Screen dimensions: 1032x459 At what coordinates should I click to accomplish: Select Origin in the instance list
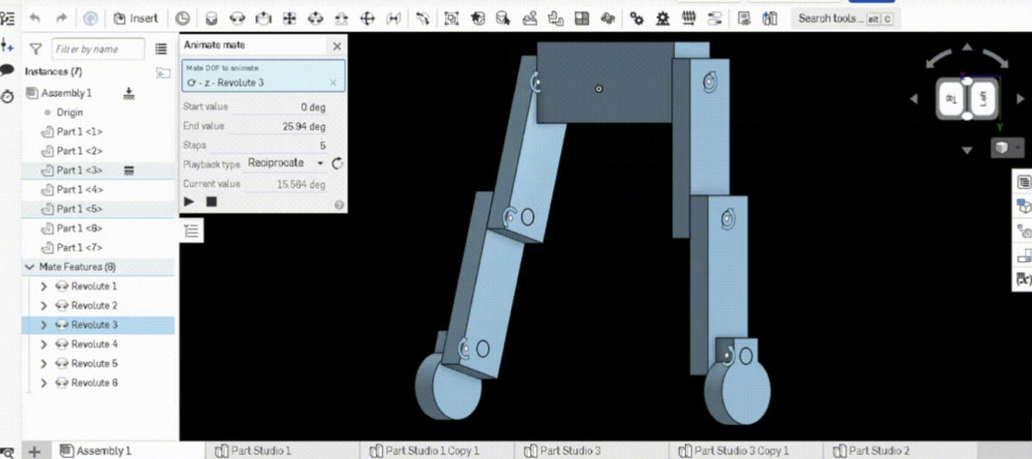click(x=69, y=112)
